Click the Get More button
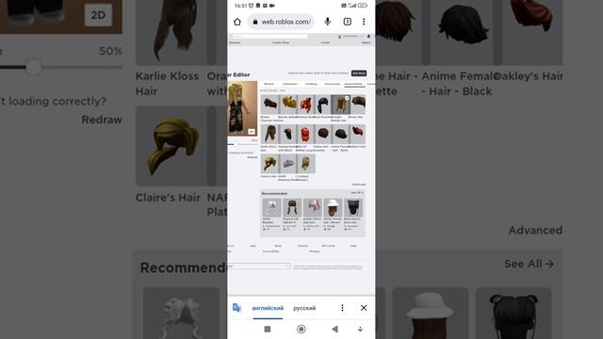 (x=359, y=73)
